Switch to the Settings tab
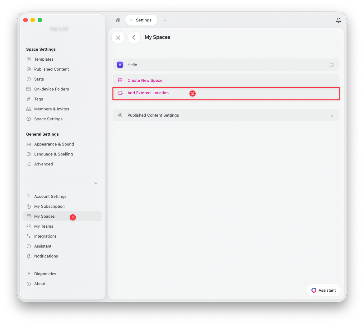 (x=141, y=20)
